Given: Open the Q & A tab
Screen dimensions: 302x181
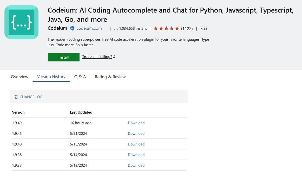Looking at the screenshot, I should tap(80, 77).
